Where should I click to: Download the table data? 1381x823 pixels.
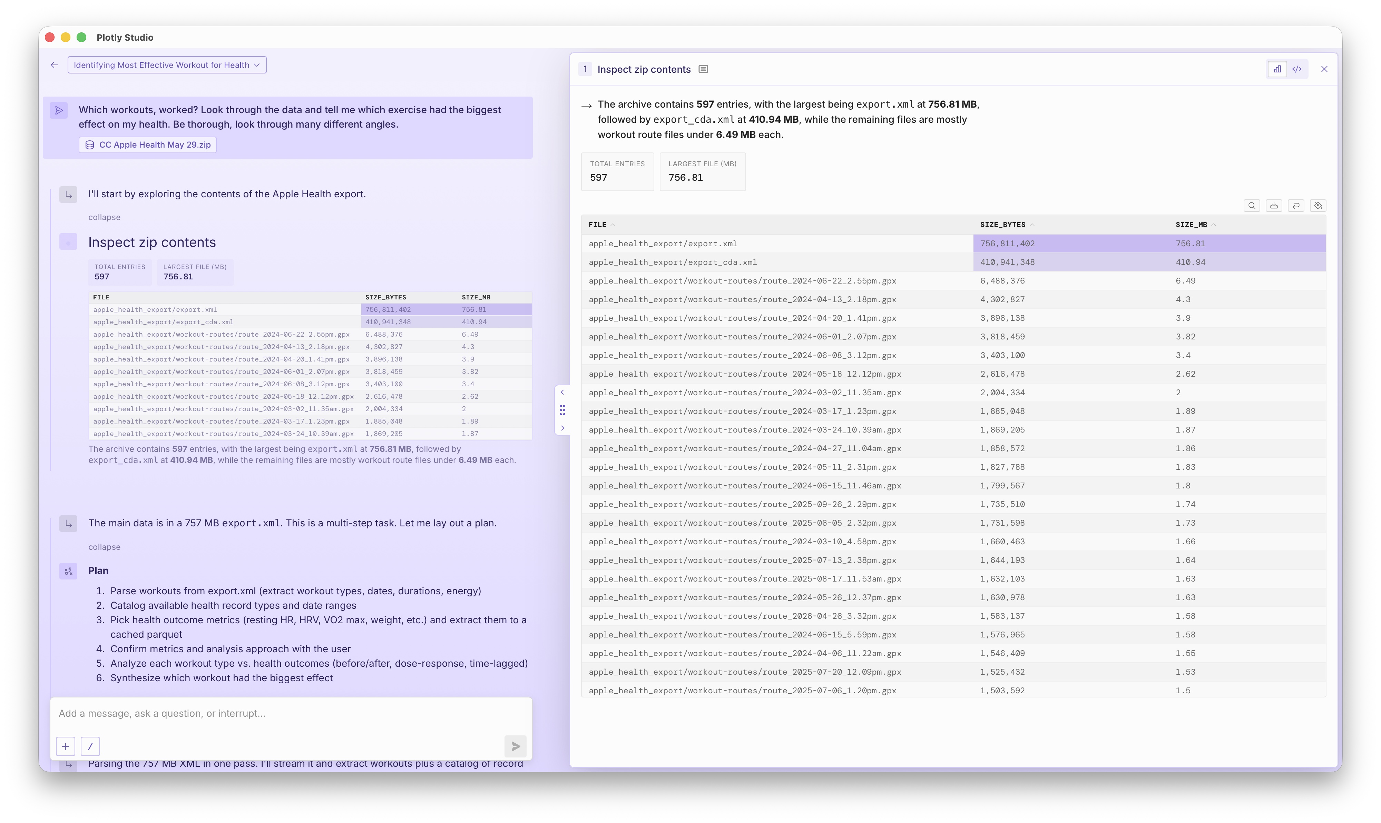1274,206
